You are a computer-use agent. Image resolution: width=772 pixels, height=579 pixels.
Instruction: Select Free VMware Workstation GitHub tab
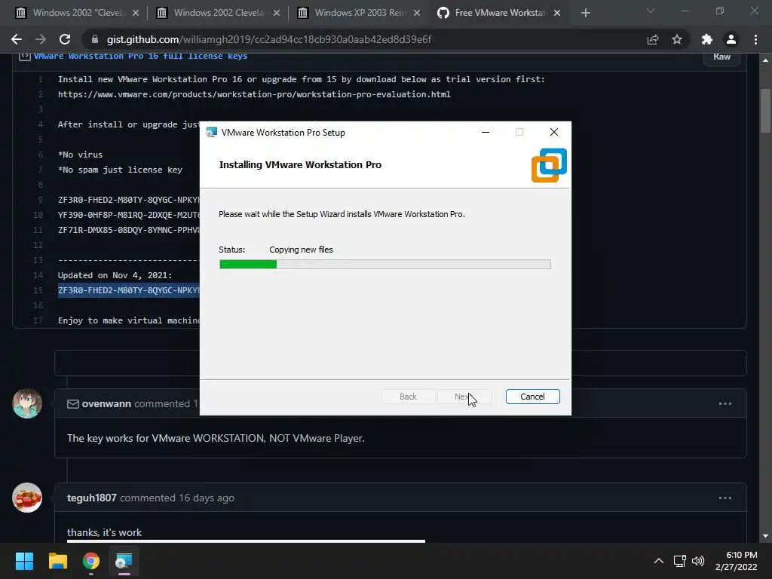pyautogui.click(x=500, y=13)
